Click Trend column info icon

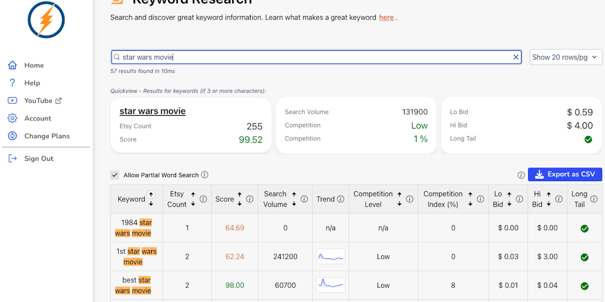coord(340,199)
